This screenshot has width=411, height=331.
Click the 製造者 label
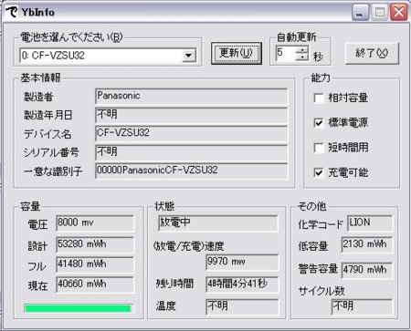38,97
